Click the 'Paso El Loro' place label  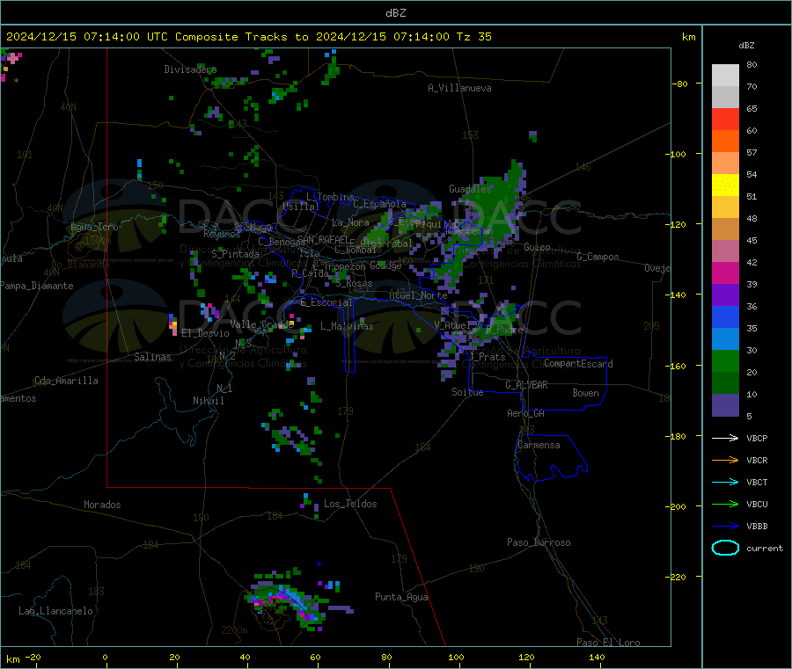[608, 643]
